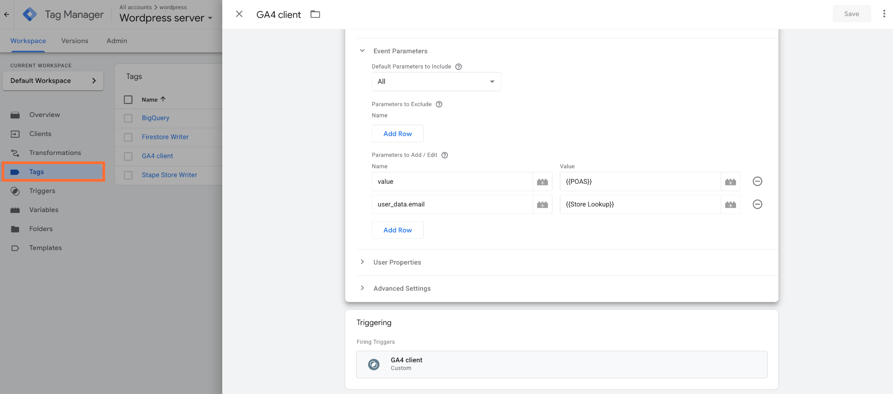Expand the Advanced Settings section
Screen dimensions: 893x394
pos(362,288)
